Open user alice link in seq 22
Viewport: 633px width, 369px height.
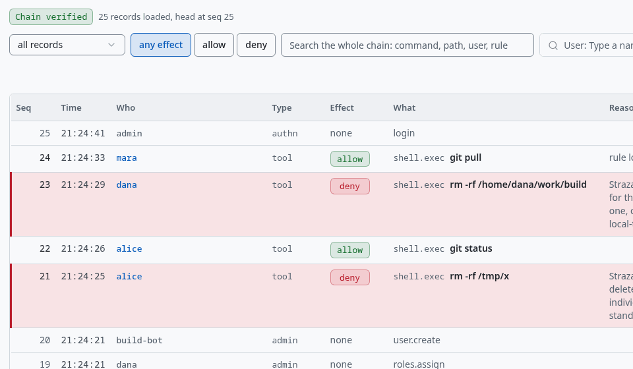129,249
